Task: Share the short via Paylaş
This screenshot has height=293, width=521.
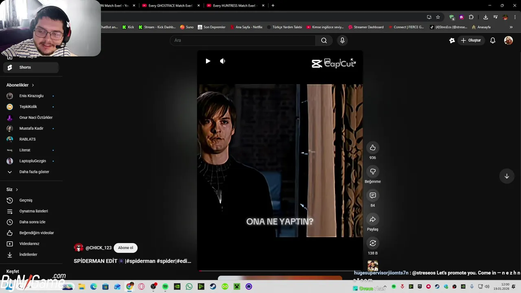Action: coord(372,219)
